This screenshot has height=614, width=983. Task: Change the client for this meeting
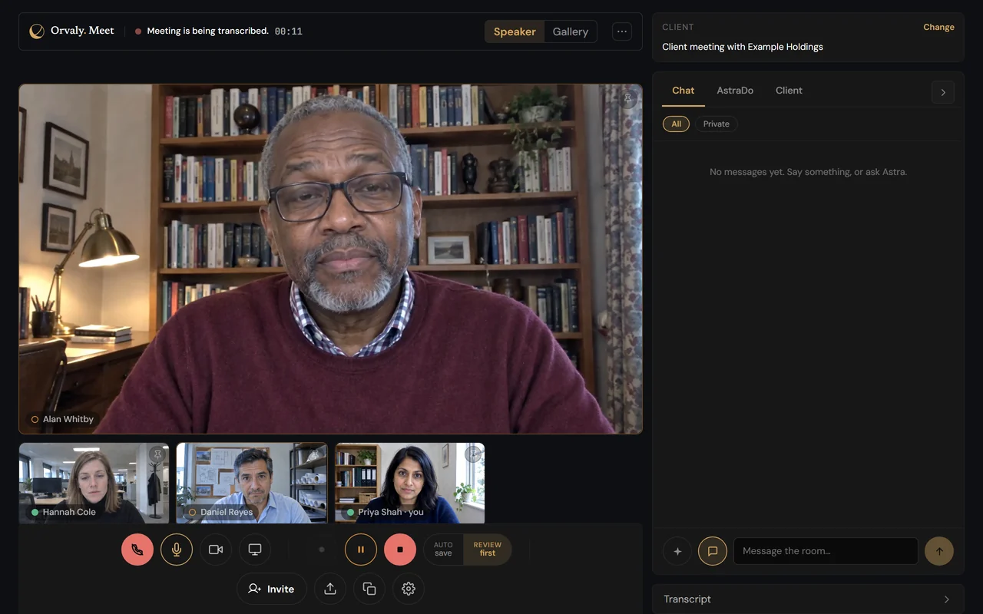pyautogui.click(x=938, y=27)
